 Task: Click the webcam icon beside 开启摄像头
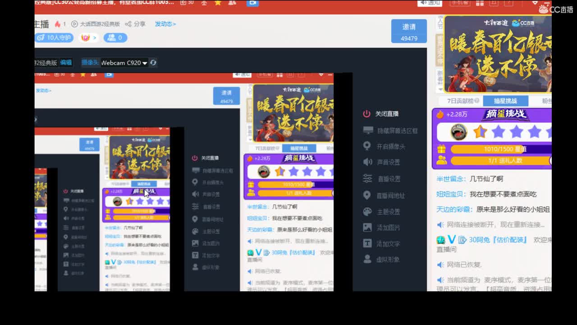367,146
